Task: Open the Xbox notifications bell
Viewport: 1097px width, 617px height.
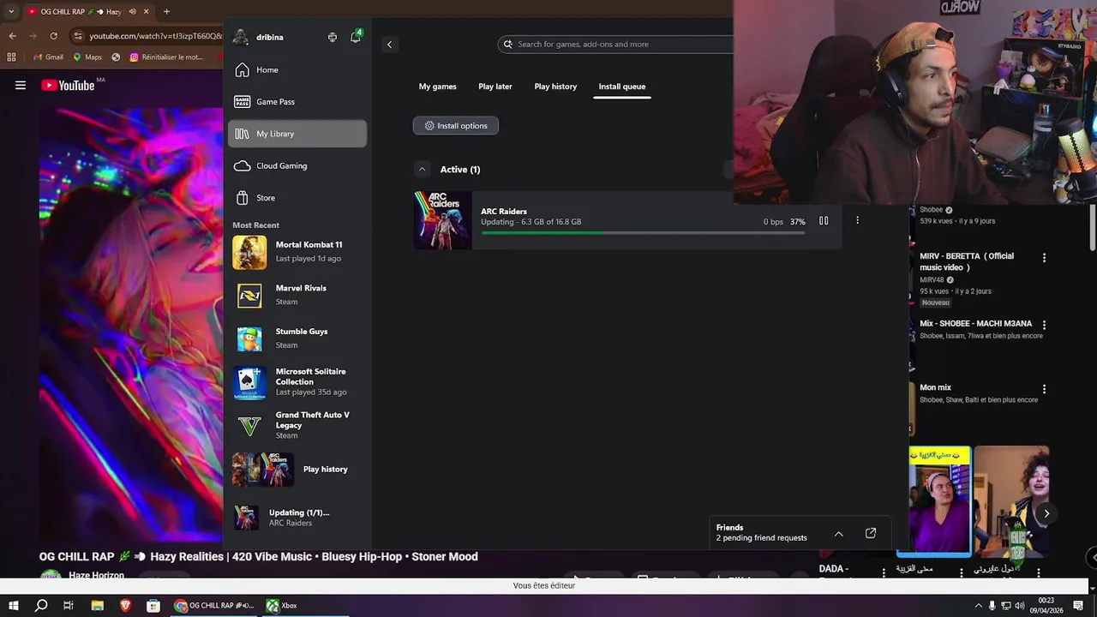Action: [355, 37]
